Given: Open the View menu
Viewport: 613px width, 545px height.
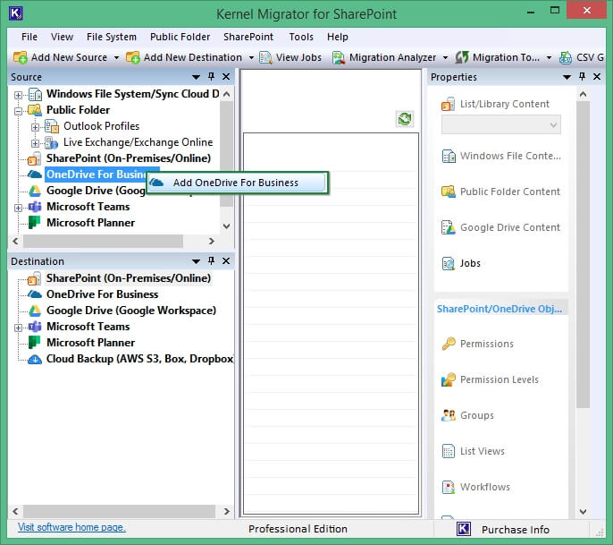Looking at the screenshot, I should point(62,37).
